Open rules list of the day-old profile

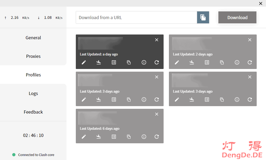(x=114, y=62)
